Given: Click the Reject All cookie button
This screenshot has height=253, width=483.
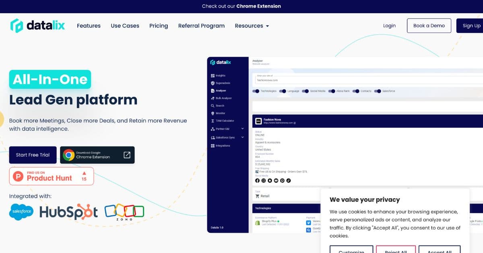Looking at the screenshot, I should pyautogui.click(x=396, y=249).
